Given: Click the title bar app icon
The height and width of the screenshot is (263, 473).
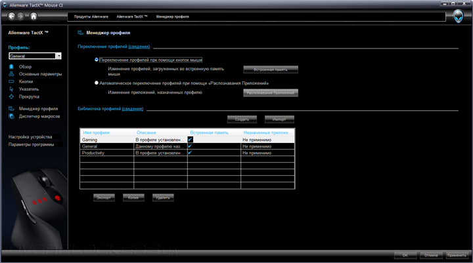Looking at the screenshot, I should 5,5.
